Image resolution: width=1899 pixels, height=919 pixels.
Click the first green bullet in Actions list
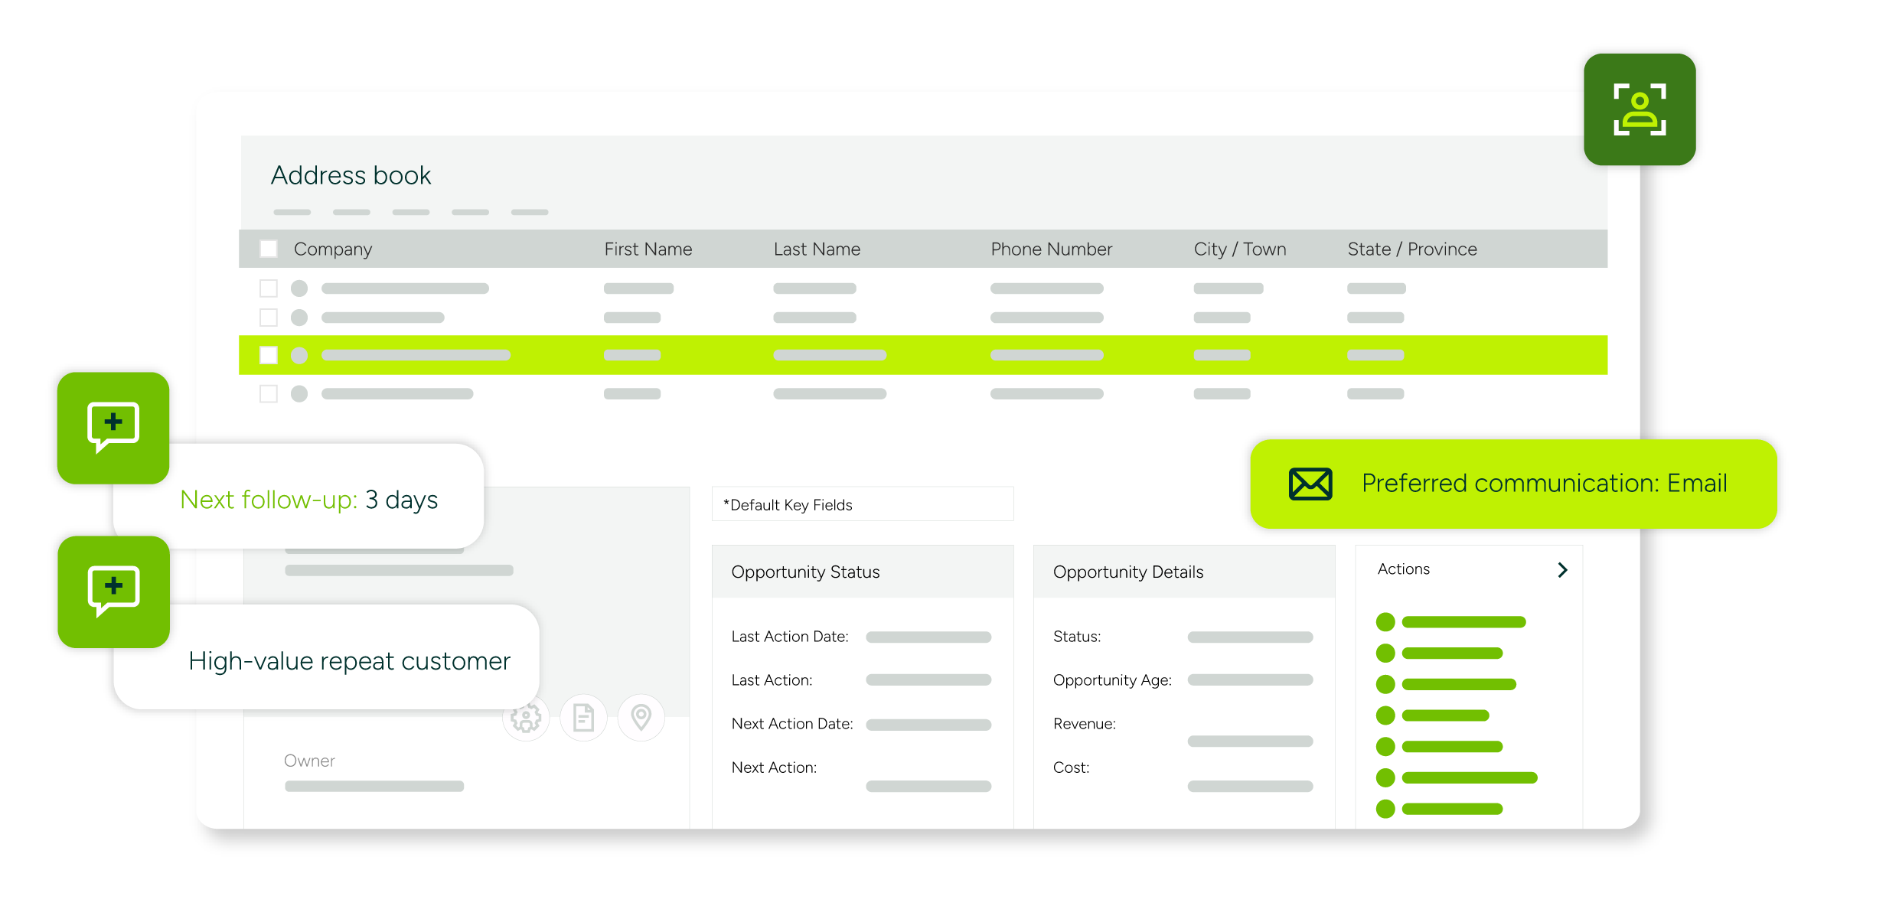1385,622
